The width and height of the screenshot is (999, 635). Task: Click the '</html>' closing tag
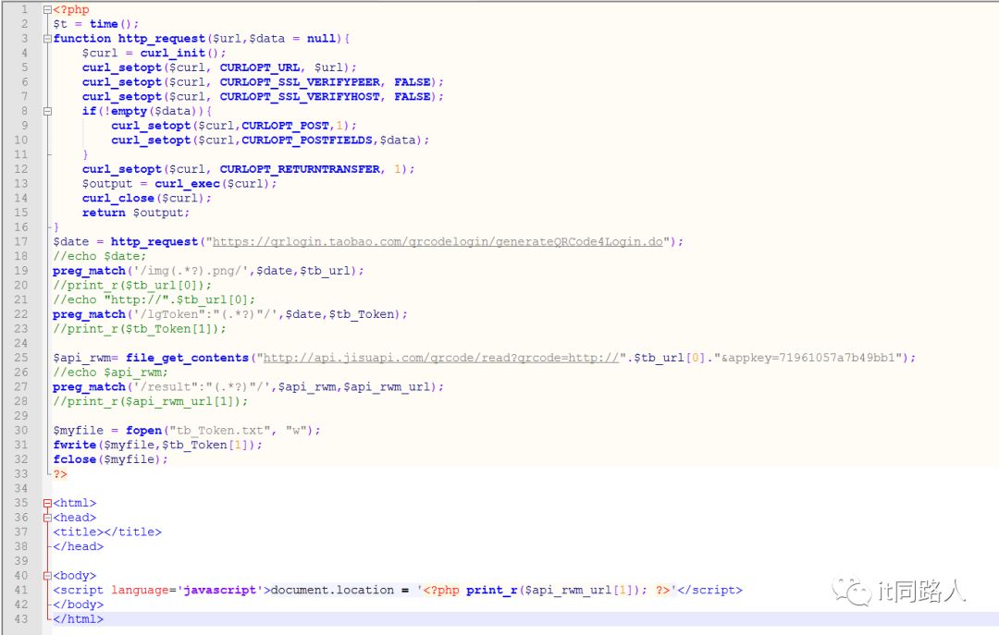(79, 619)
